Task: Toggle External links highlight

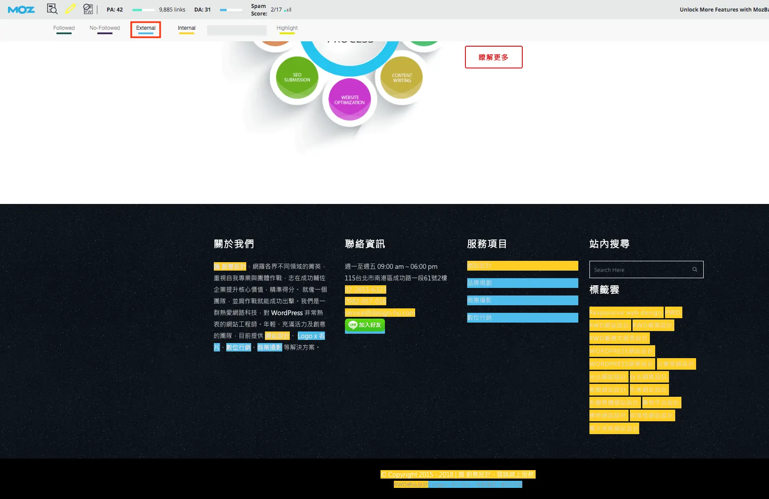Action: click(146, 29)
